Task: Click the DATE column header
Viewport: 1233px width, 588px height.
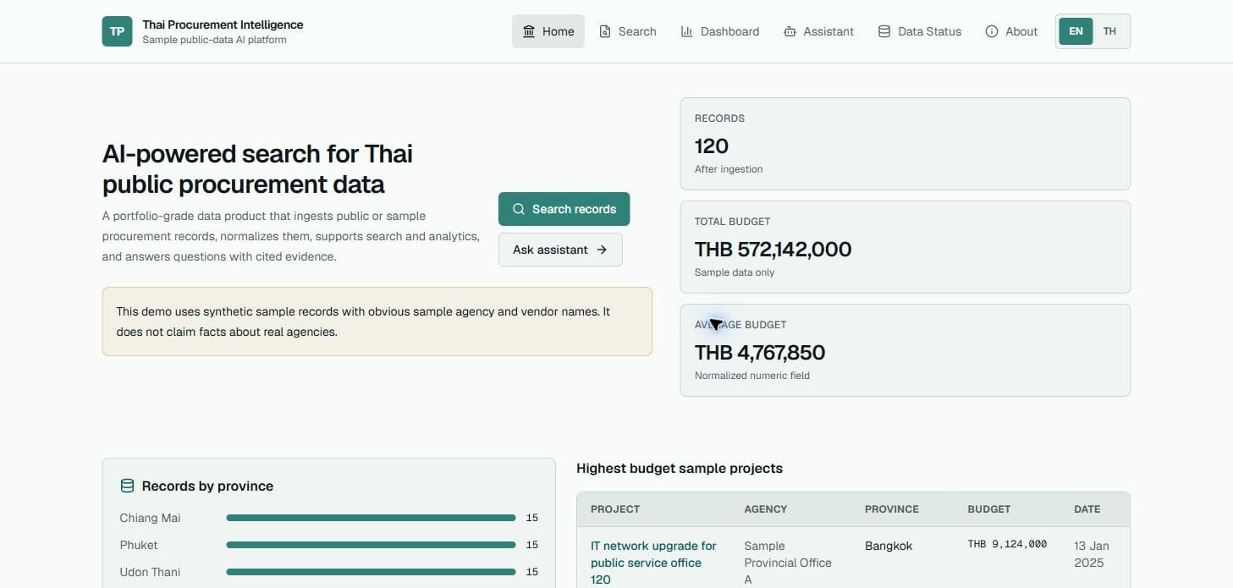Action: tap(1087, 509)
